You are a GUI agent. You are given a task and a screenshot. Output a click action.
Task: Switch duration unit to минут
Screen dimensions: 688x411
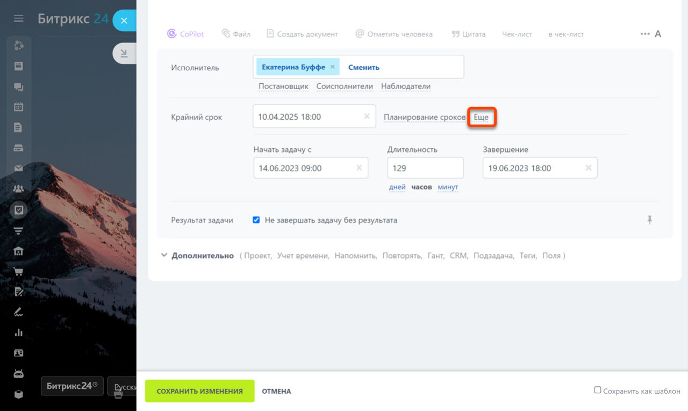(448, 187)
